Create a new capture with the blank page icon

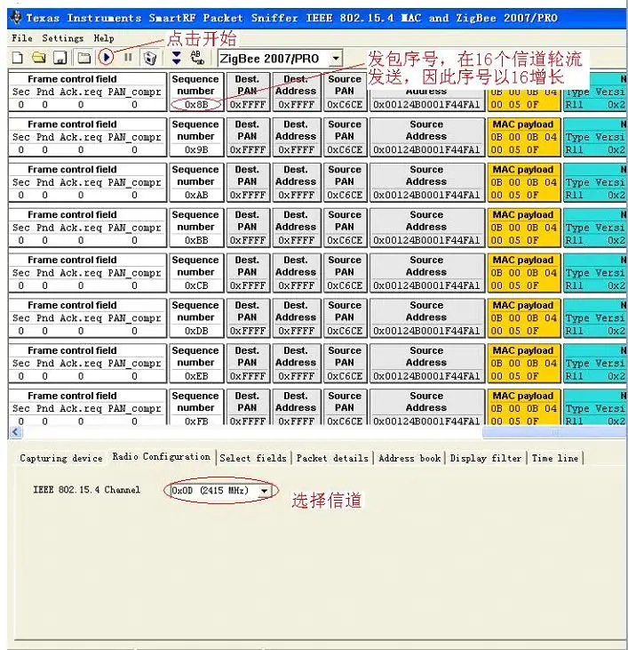pos(18,58)
